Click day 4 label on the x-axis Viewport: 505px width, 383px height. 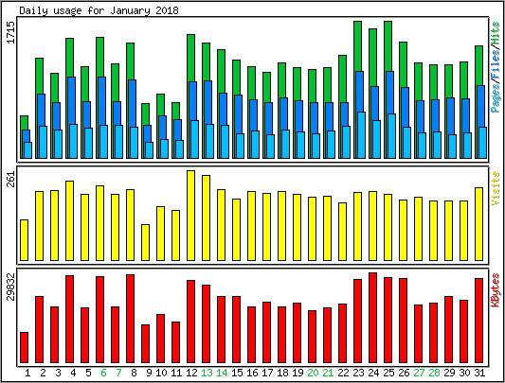click(73, 373)
